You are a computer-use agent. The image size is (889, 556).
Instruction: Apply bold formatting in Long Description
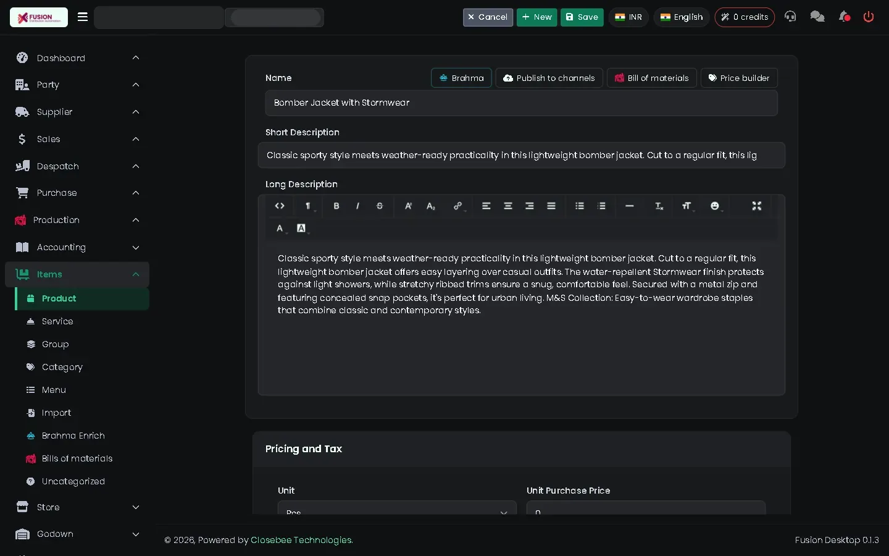336,206
